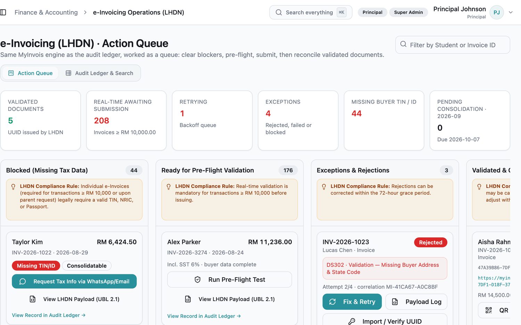Image resolution: width=521 pixels, height=325 pixels.
Task: Click 'Attempt 2/4 · correlation MI-41CA67-A0C8BF' text
Action: click(380, 287)
